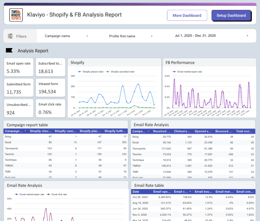This screenshot has width=260, height=221.
Task: Open the date range Jul 1 - Dec 31 dropdown
Action: [212, 36]
